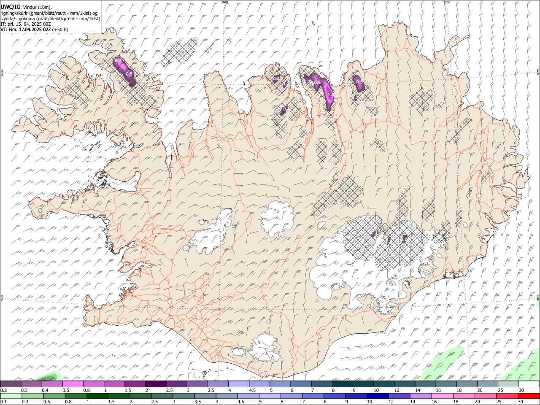Click the 'rigning/skúrir' description line

49,13
